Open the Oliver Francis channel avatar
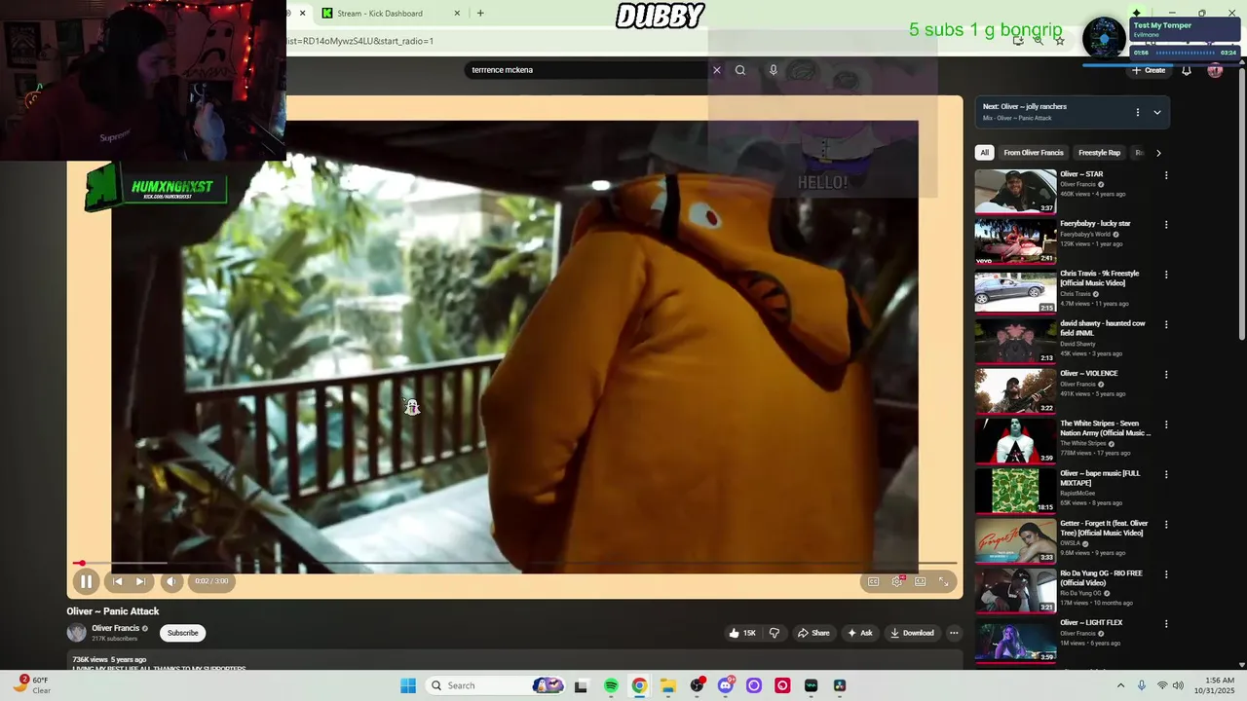The height and width of the screenshot is (701, 1247). point(76,633)
